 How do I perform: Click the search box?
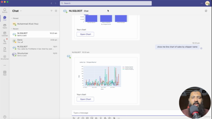pos(106,3)
